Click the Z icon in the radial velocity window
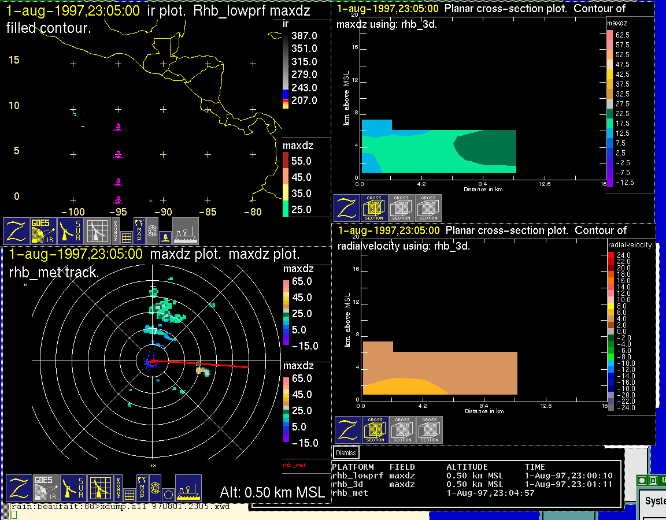The height and width of the screenshot is (520, 666). [348, 430]
